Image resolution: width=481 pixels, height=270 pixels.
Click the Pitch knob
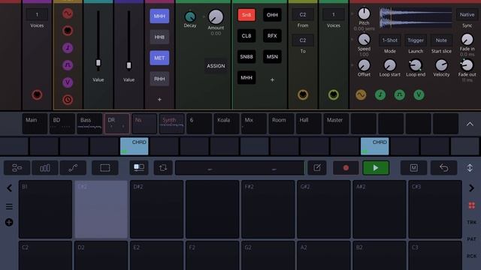(364, 13)
